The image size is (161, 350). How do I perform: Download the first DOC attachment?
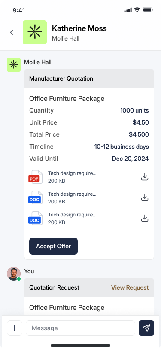coord(145,197)
